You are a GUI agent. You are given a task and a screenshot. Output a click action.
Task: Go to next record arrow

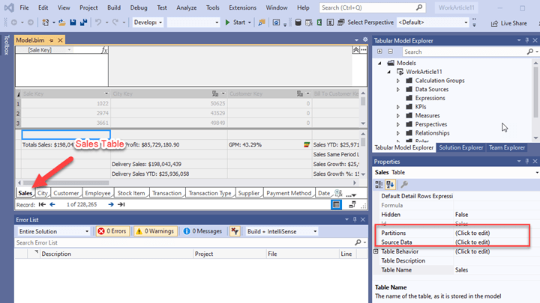pos(111,204)
